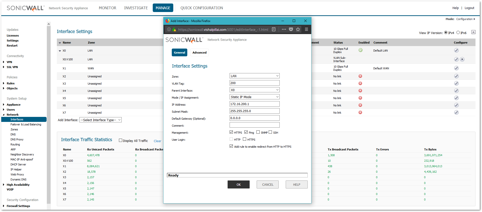Viewport: 482px width, 212px height.
Task: Collapse the Interface Settings section icon
Action: pyautogui.click(x=473, y=32)
